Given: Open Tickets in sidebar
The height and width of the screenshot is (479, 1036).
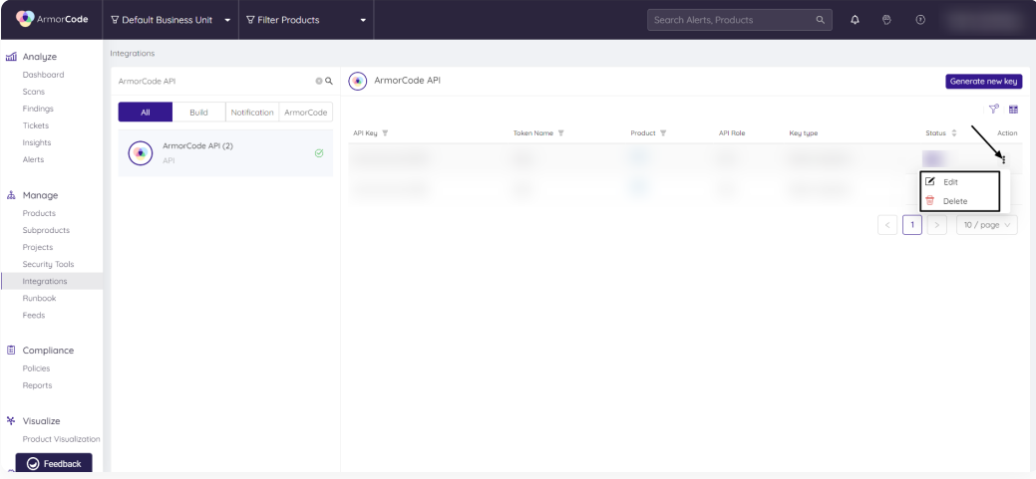Looking at the screenshot, I should tap(36, 125).
